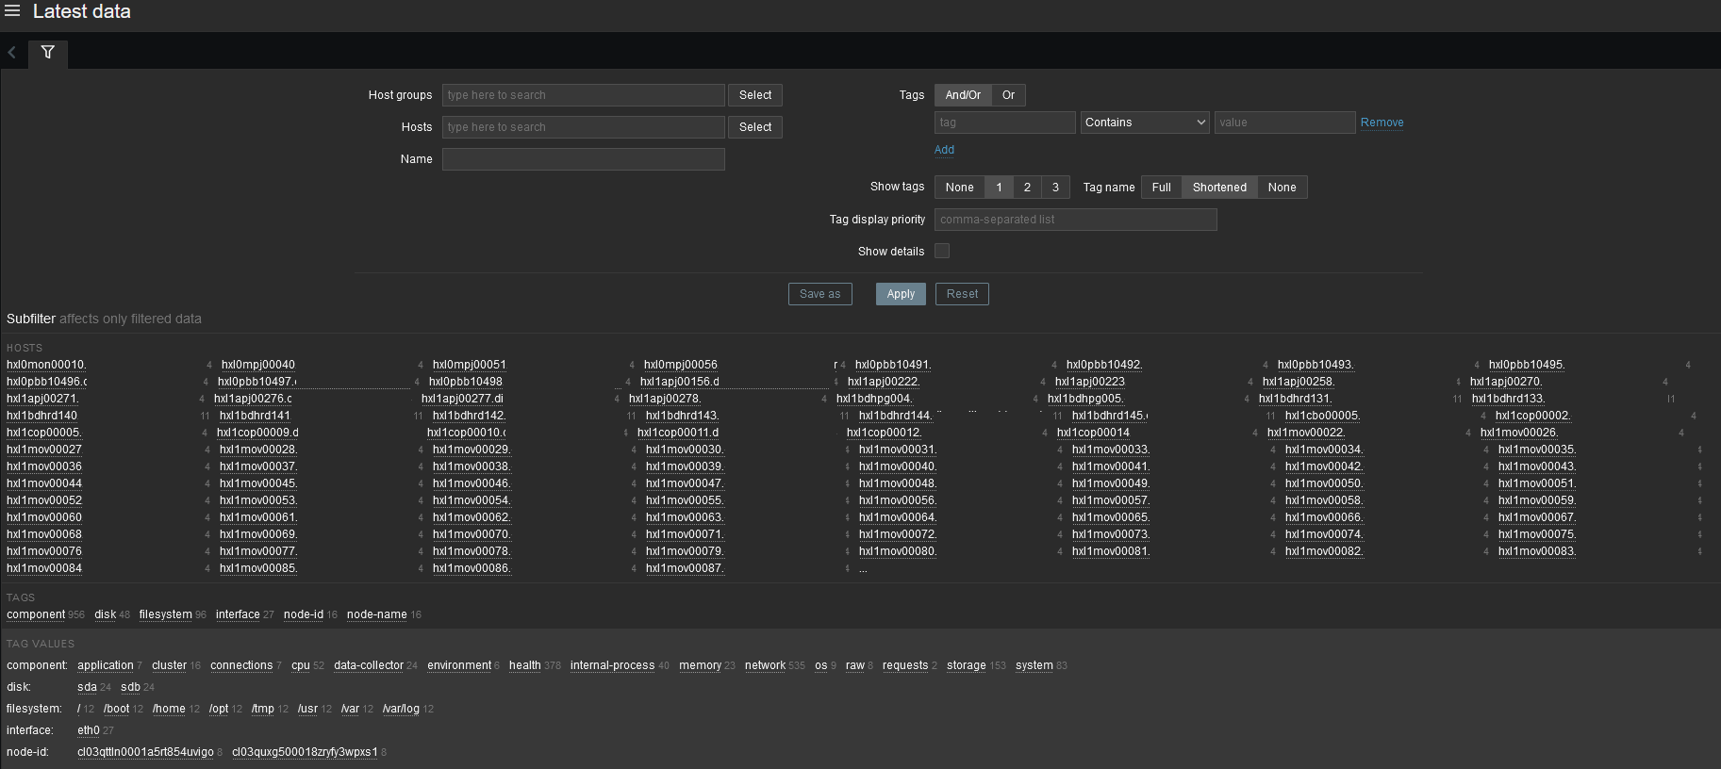Set Show tags to None

[x=959, y=188]
